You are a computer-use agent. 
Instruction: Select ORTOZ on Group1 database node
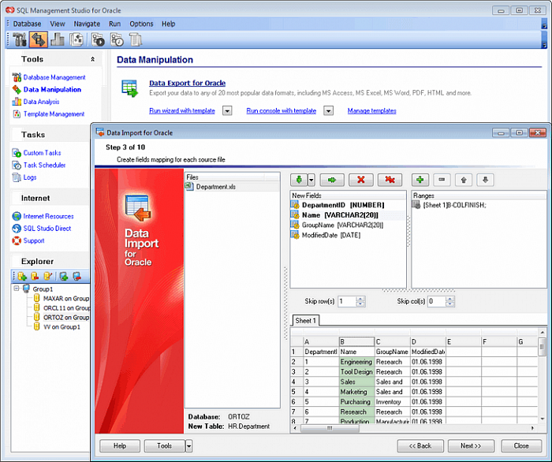pyautogui.click(x=65, y=318)
